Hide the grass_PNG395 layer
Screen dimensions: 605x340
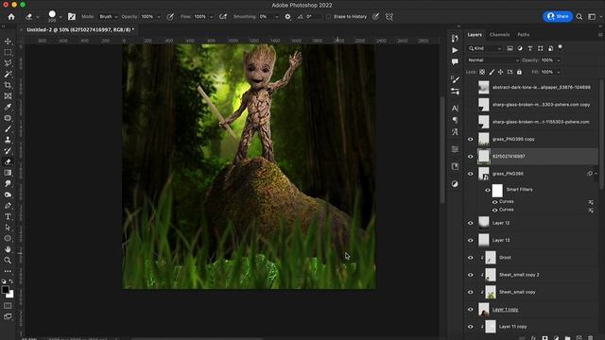[471, 174]
